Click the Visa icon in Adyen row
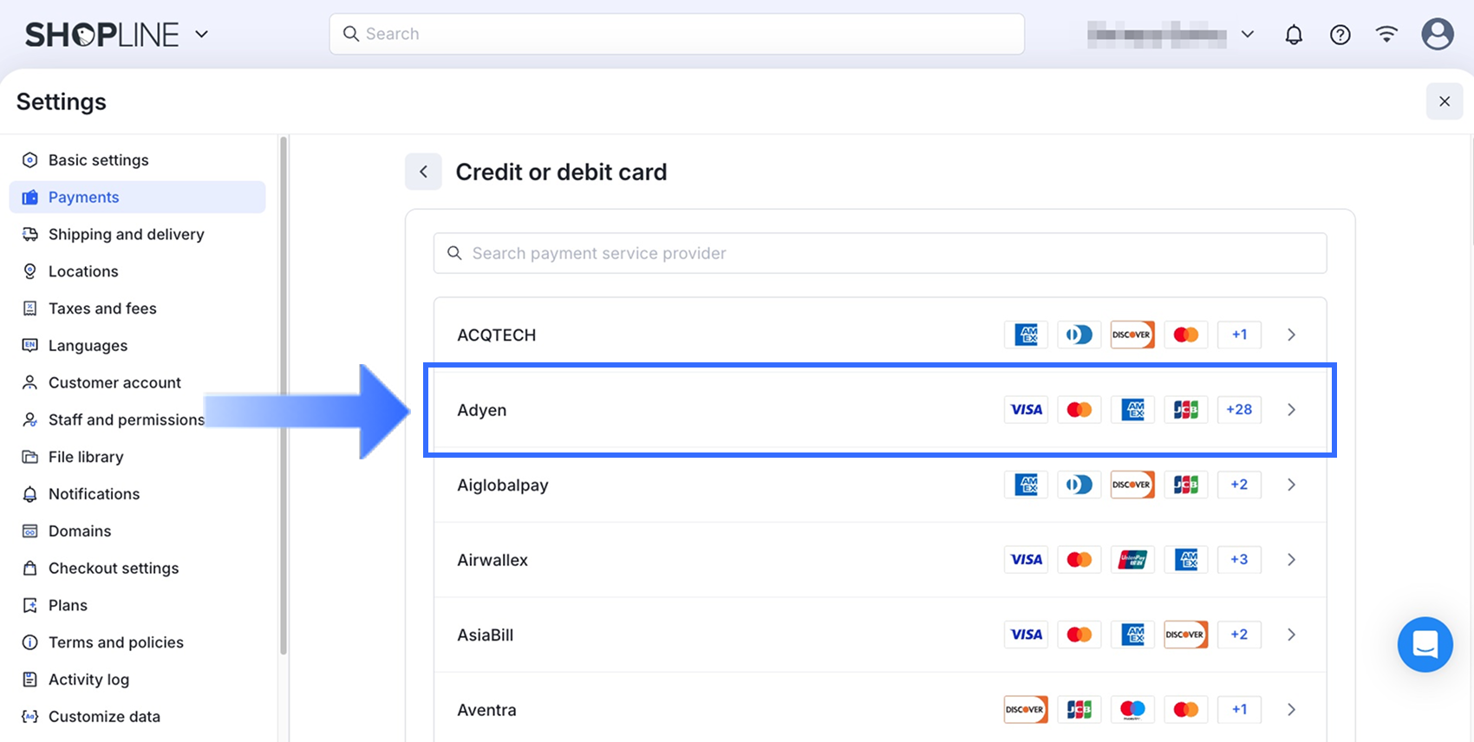The height and width of the screenshot is (742, 1474). click(x=1027, y=410)
